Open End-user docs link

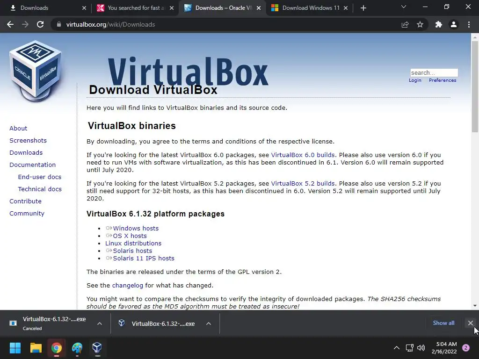coord(40,177)
